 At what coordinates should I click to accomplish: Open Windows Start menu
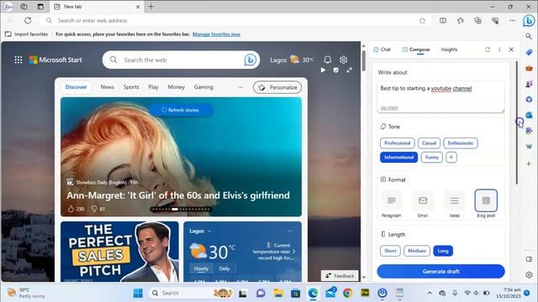[x=138, y=293]
